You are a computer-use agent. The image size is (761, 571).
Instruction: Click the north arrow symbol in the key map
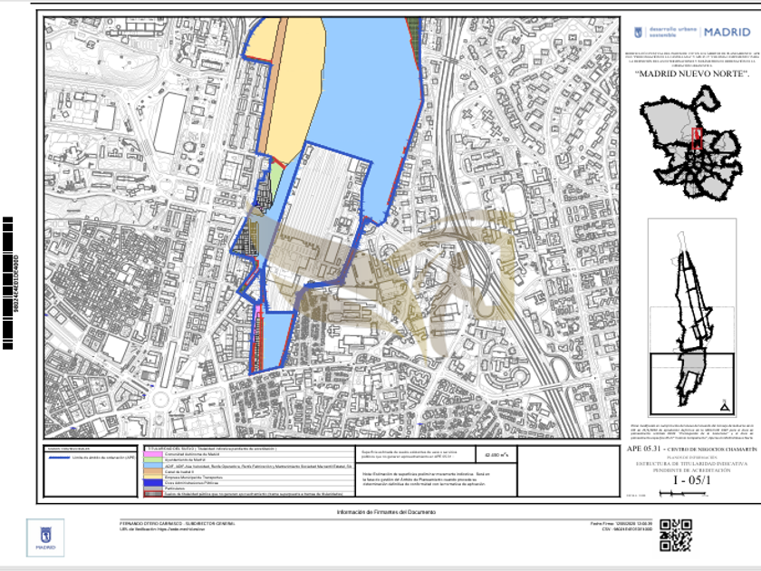[x=725, y=406]
